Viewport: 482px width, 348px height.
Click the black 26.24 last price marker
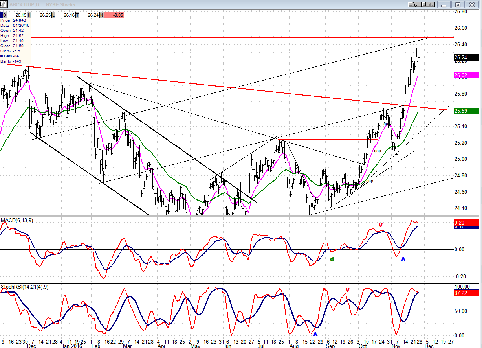click(x=466, y=57)
